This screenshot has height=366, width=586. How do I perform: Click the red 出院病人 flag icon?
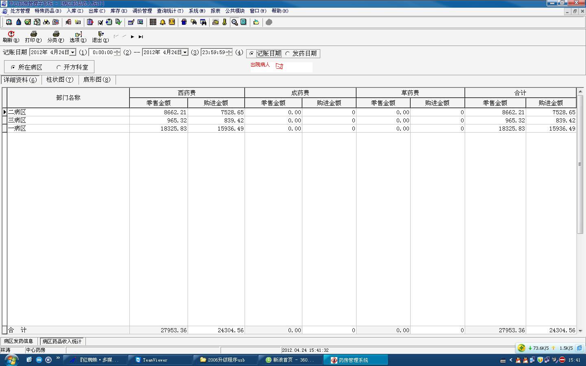coord(279,66)
